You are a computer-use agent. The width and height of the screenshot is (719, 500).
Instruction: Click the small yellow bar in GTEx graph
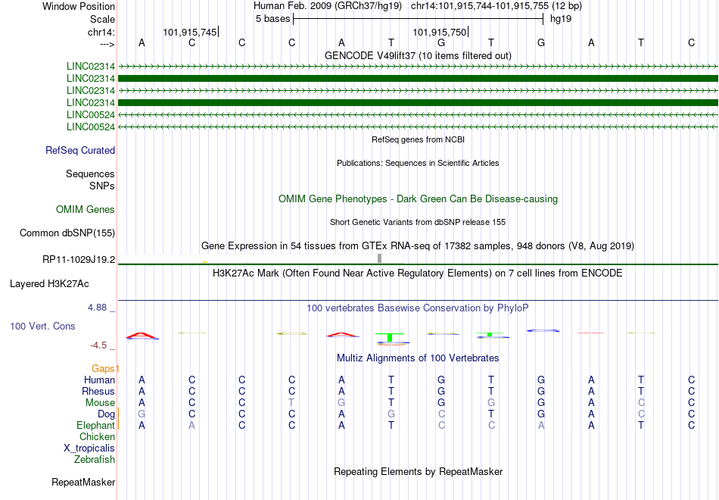coord(205,262)
